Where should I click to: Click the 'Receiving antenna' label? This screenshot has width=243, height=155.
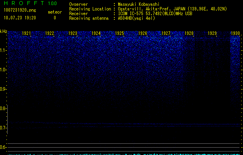pyautogui.click(x=89, y=18)
